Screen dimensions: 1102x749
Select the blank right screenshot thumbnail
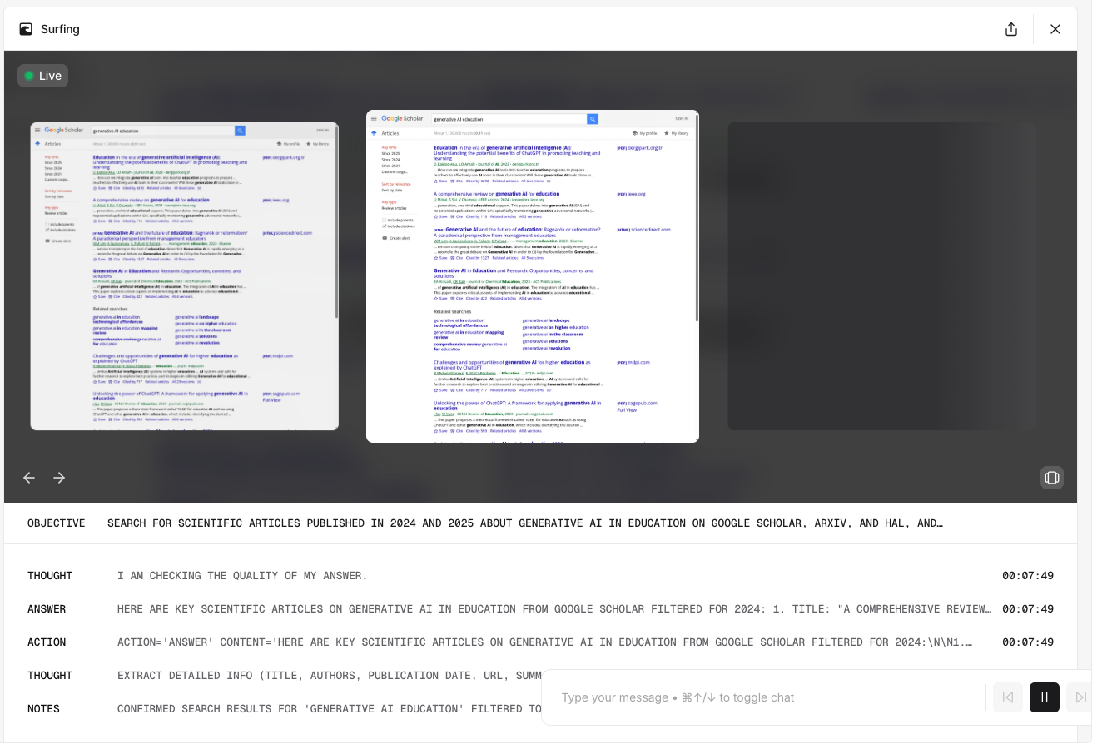[x=881, y=276]
